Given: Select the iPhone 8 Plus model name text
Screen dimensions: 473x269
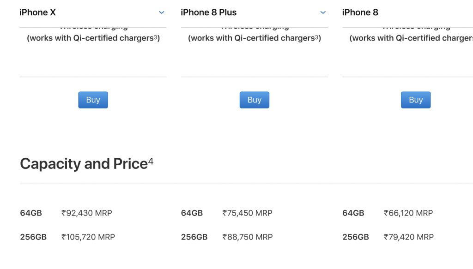Looking at the screenshot, I should pos(209,12).
